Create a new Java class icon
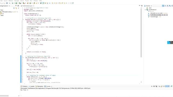Screen dimensions: 173x97 pyautogui.click(x=30, y=3)
